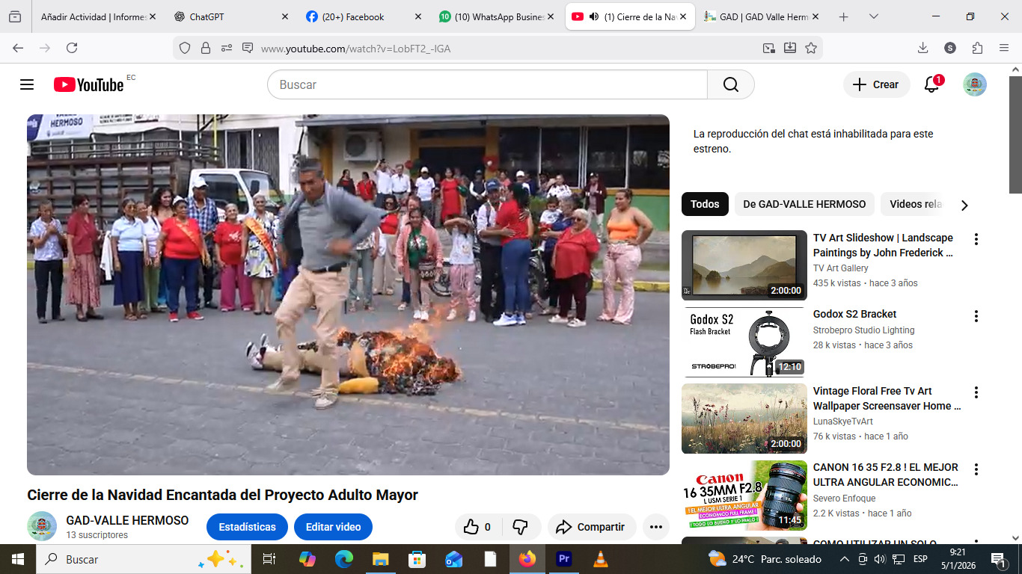Open the account avatar menu

tap(974, 84)
